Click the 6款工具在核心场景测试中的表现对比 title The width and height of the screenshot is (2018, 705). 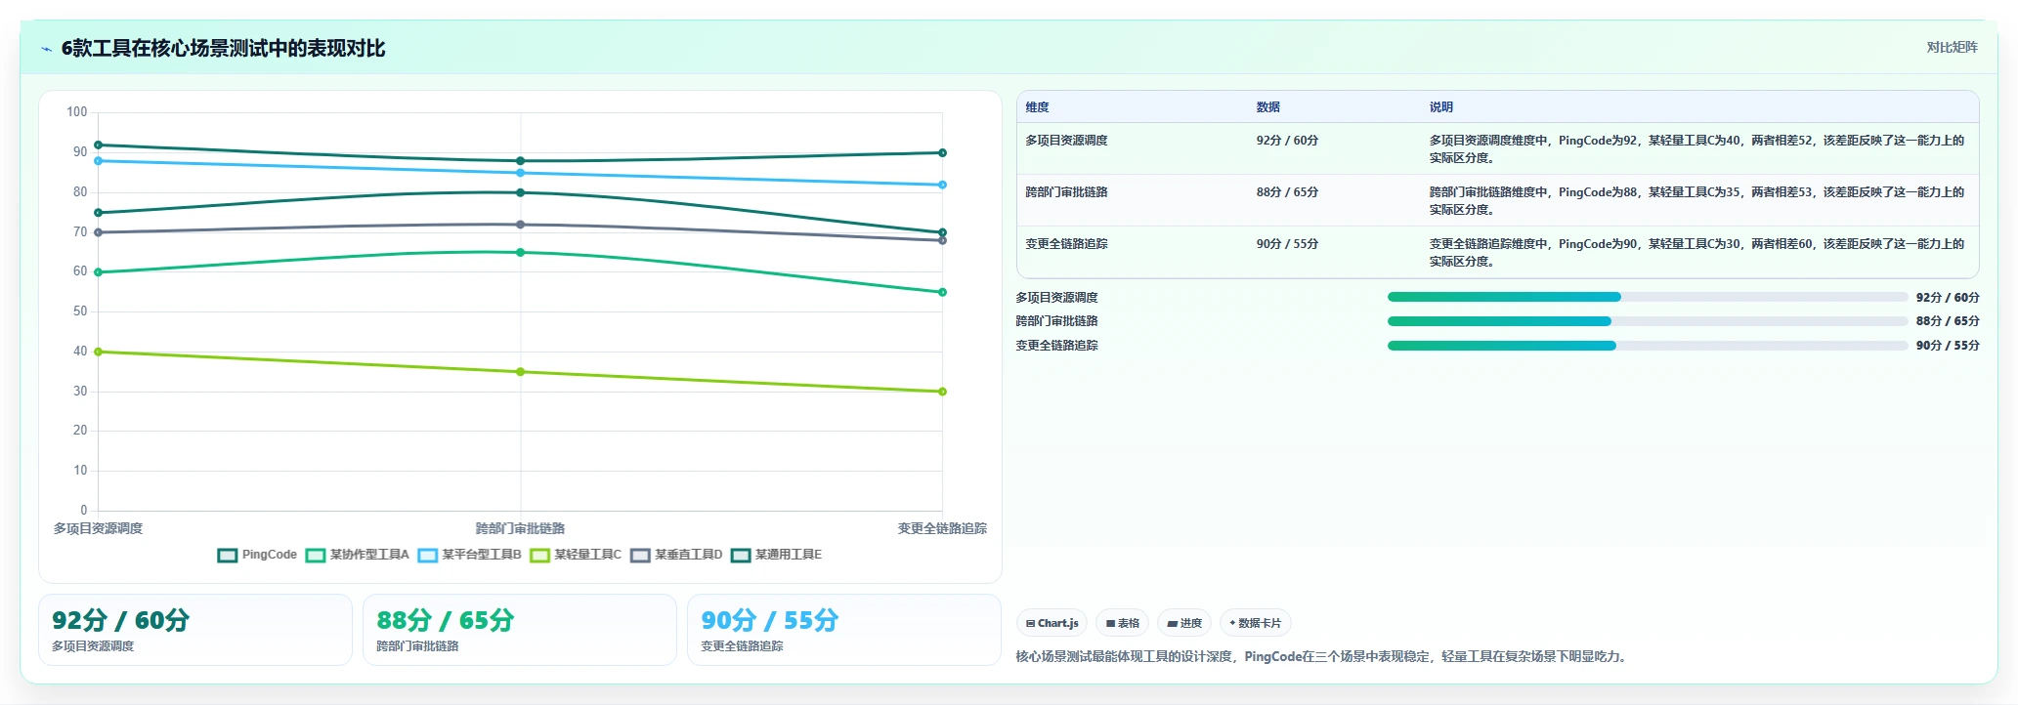pos(223,49)
